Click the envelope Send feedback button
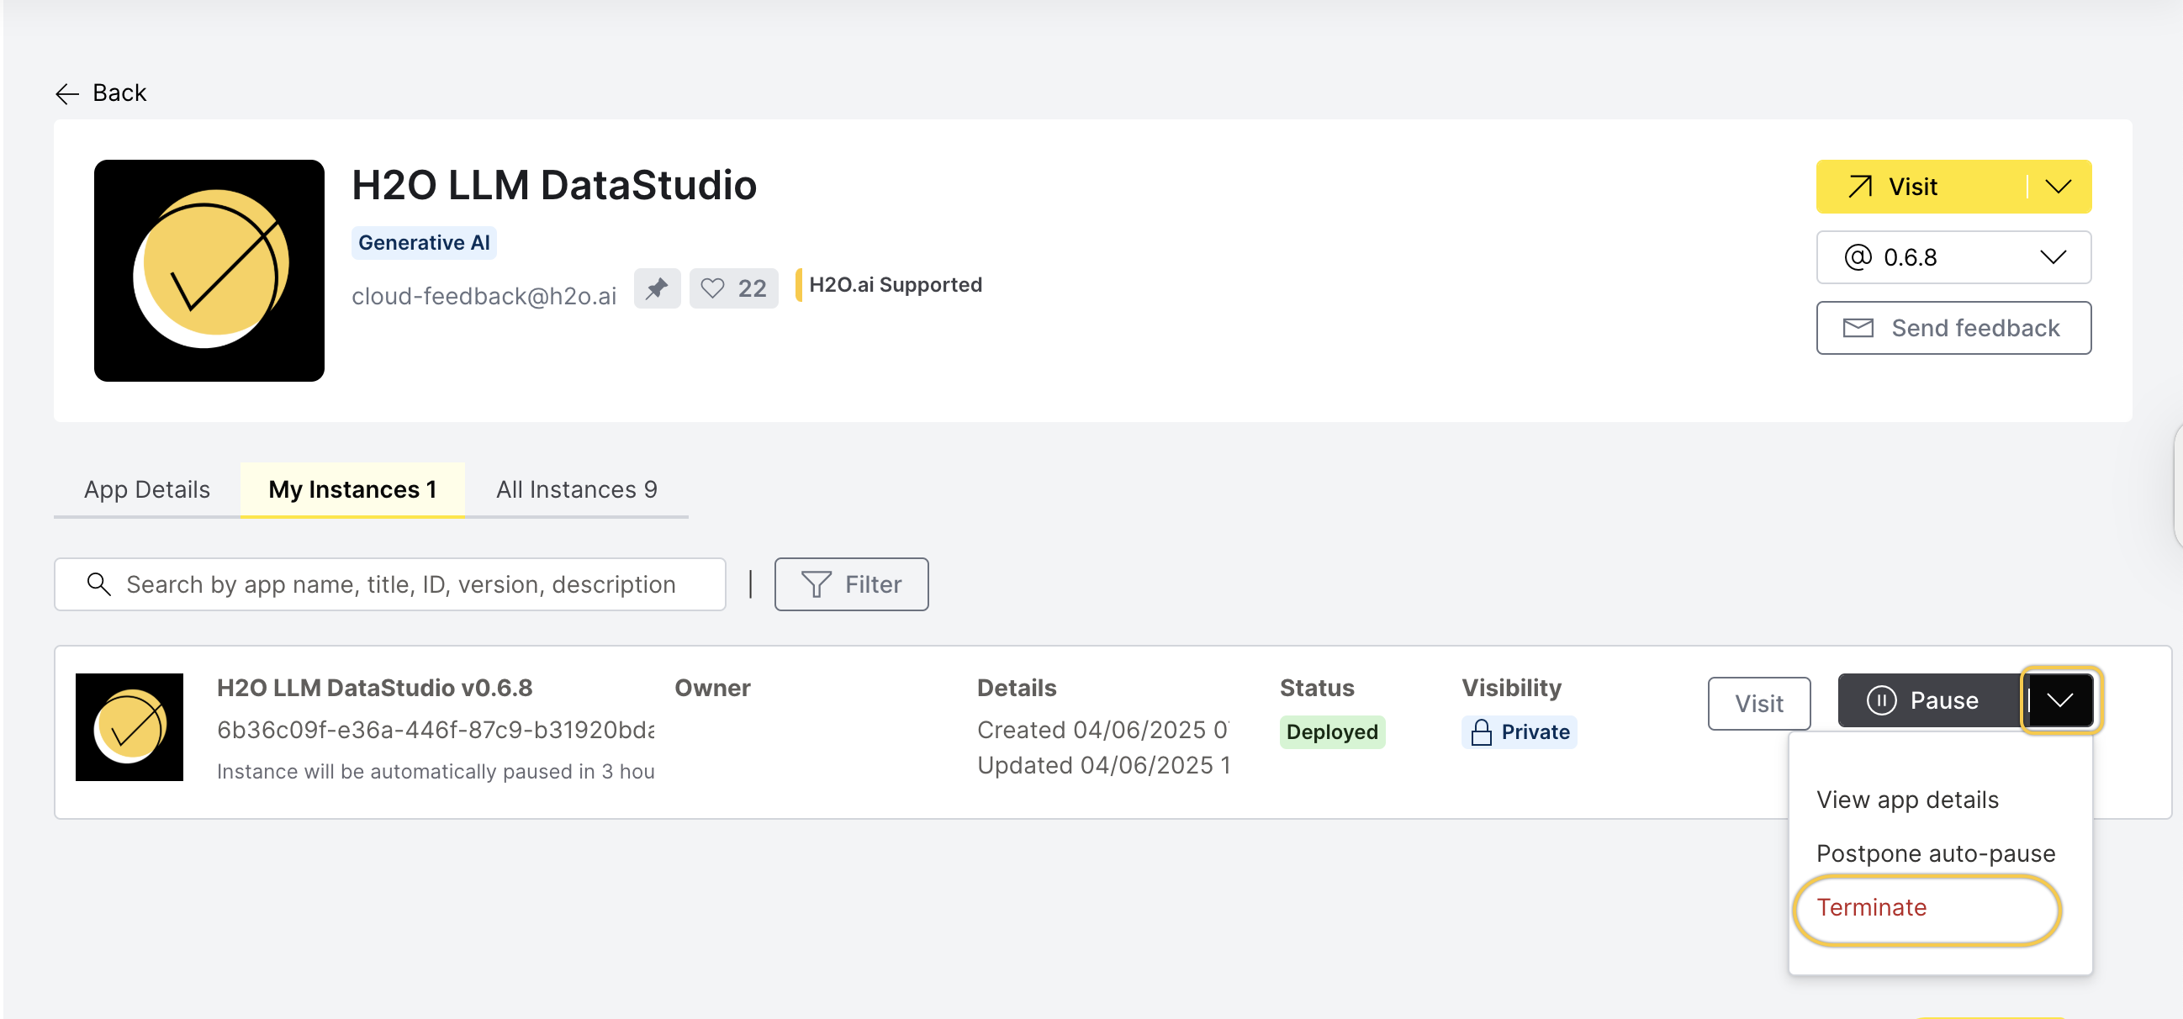2183x1019 pixels. coord(1953,328)
